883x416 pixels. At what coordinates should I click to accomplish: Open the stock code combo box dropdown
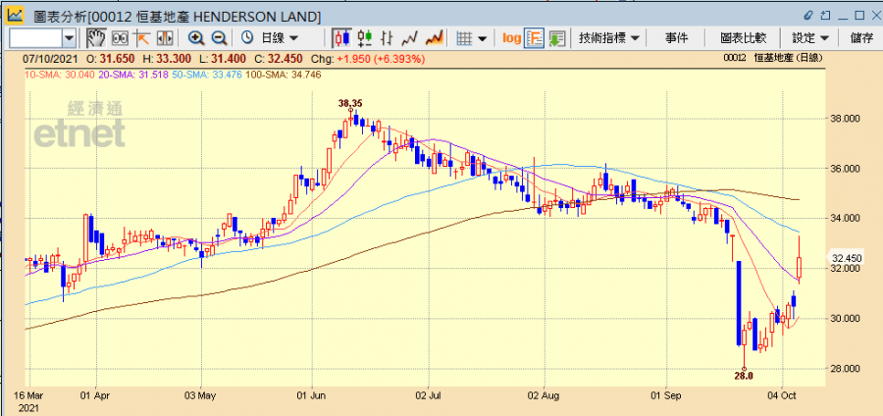69,37
